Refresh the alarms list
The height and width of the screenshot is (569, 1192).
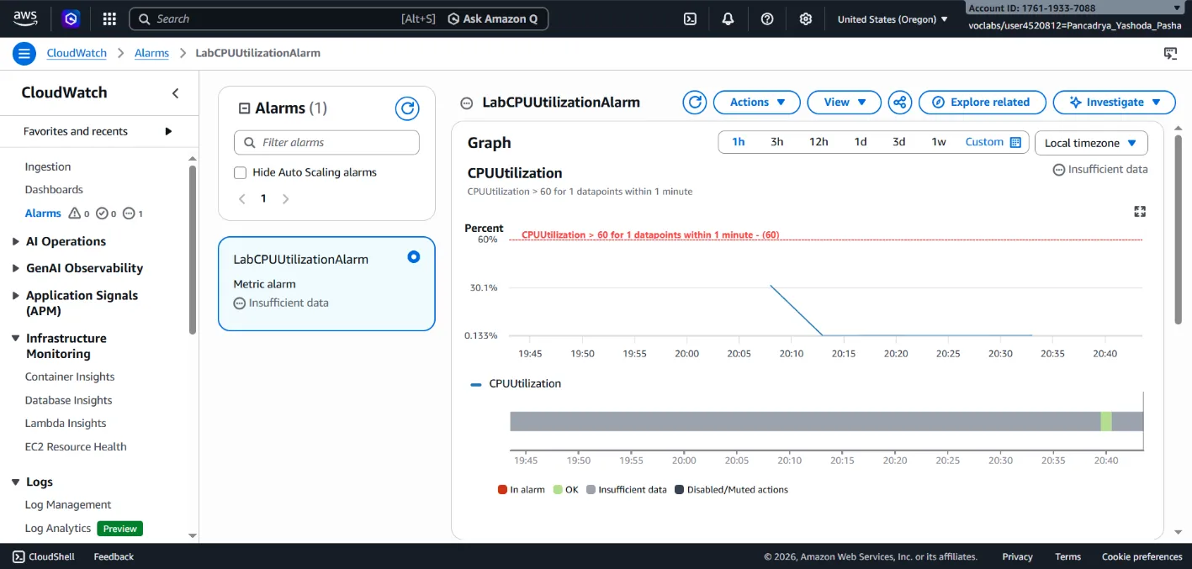(x=407, y=108)
